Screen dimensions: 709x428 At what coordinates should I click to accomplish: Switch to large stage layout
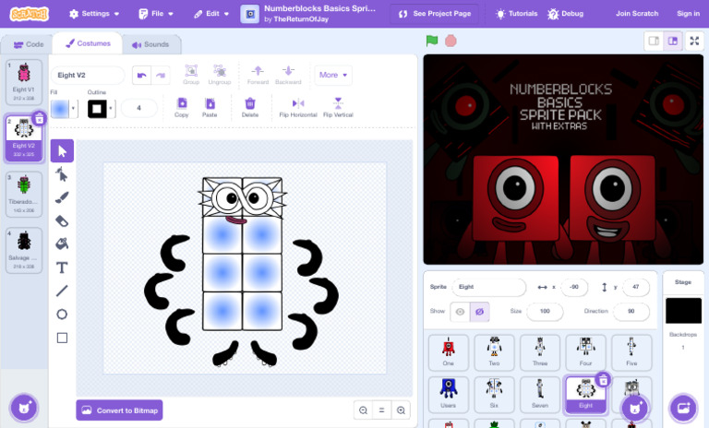pos(673,42)
